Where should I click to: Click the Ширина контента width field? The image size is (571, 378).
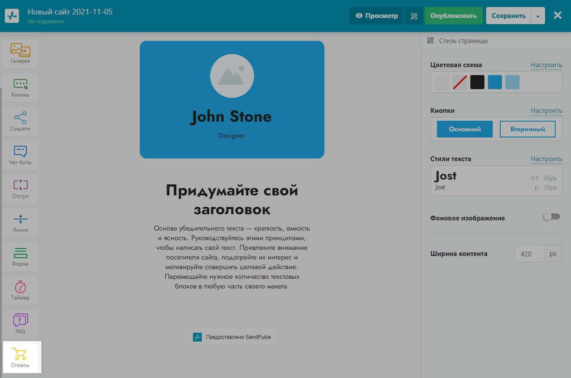click(x=530, y=254)
